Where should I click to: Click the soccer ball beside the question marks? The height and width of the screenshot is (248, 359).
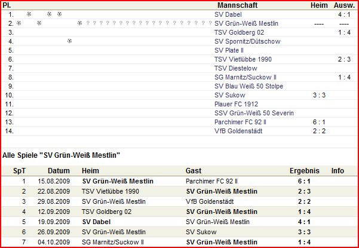click(79, 23)
